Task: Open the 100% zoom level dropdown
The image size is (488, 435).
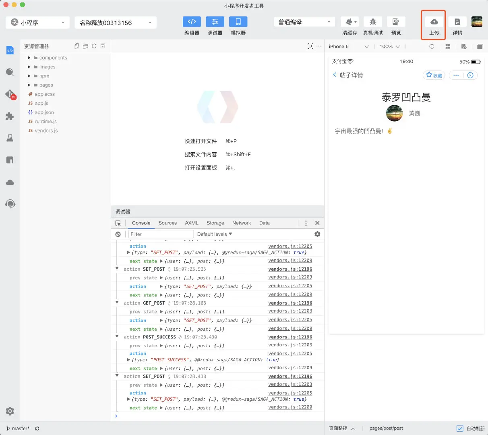Action: pyautogui.click(x=389, y=46)
